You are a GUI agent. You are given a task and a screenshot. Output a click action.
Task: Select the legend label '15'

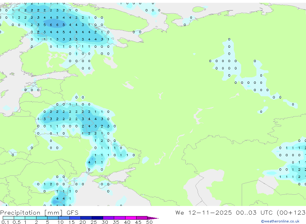[72, 222]
